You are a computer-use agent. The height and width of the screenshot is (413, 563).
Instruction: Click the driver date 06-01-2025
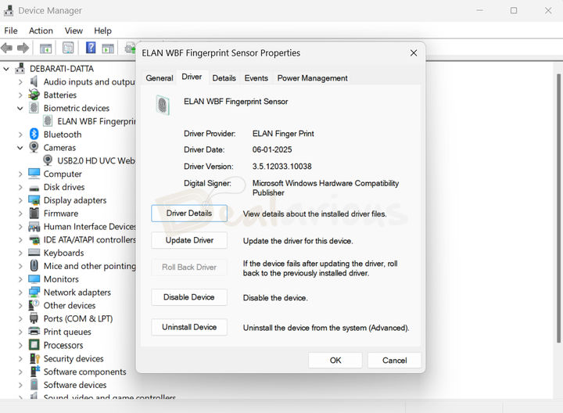coord(272,149)
